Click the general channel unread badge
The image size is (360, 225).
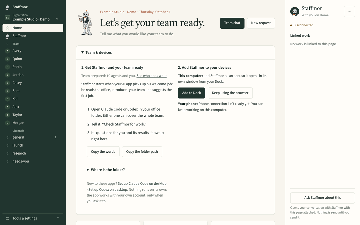click(55, 137)
